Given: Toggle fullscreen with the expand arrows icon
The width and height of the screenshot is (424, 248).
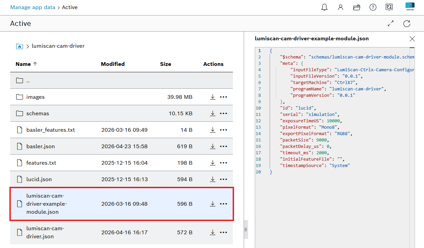Looking at the screenshot, I should [391, 24].
